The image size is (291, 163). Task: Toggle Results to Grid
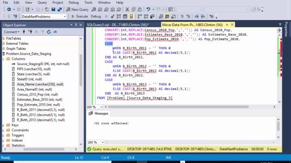click(167, 16)
